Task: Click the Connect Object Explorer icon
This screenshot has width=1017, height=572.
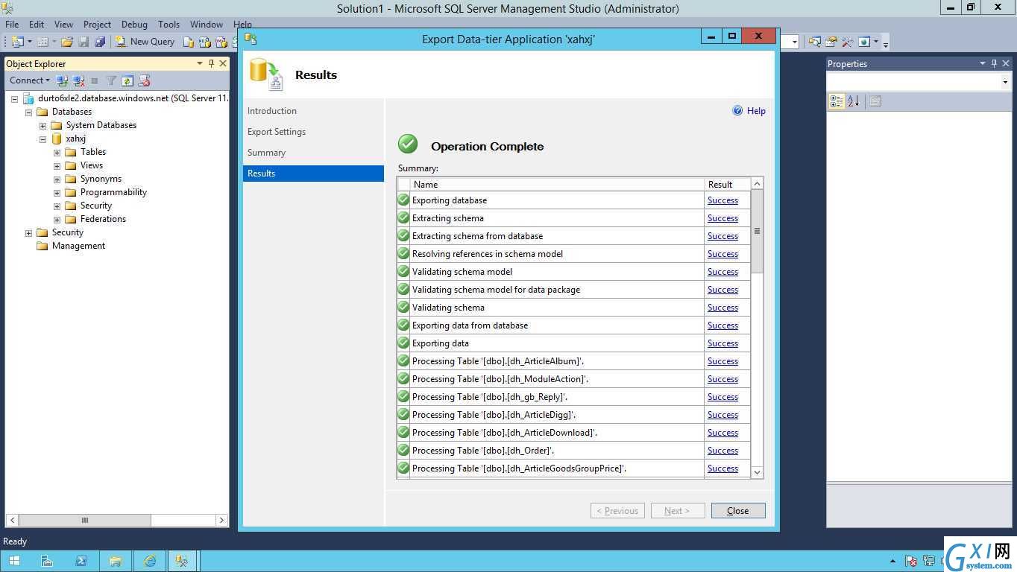Action: (62, 80)
